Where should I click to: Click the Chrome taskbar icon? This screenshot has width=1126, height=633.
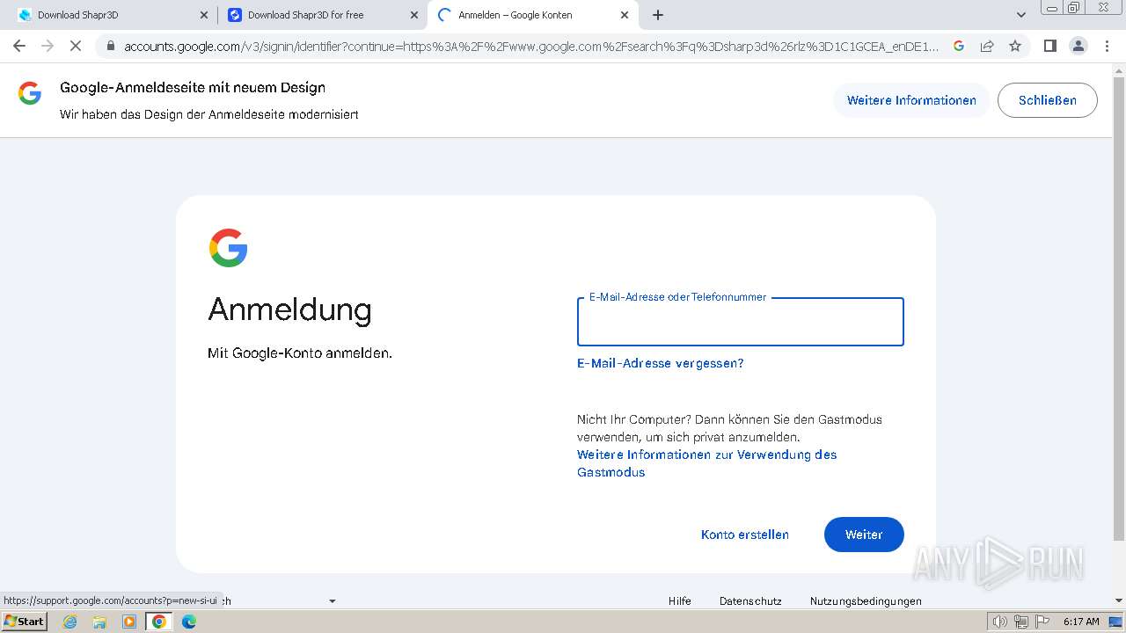[158, 622]
